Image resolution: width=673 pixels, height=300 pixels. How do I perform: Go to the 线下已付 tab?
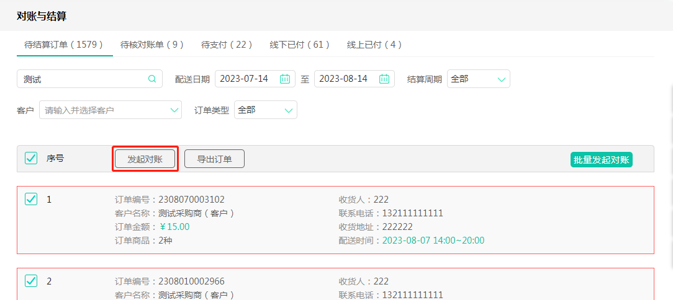click(x=300, y=45)
